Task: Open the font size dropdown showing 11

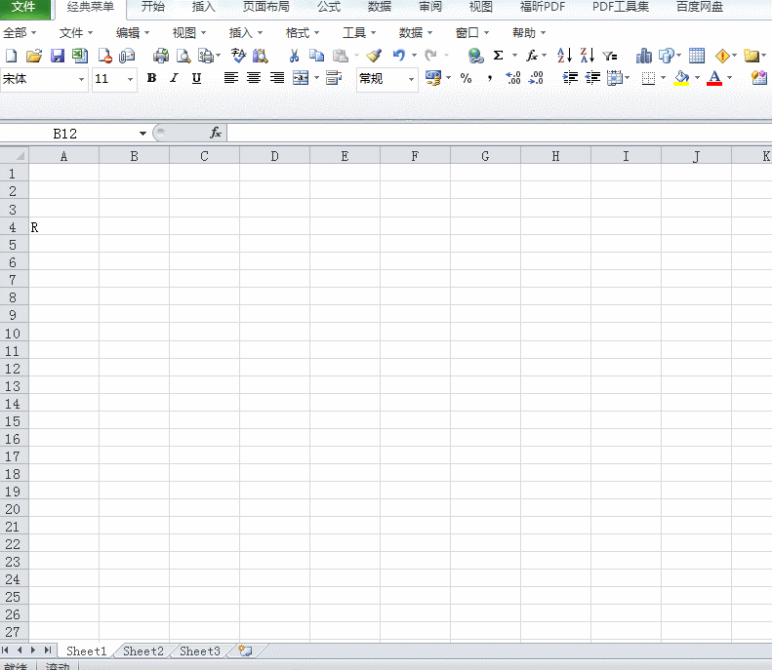Action: (130, 79)
